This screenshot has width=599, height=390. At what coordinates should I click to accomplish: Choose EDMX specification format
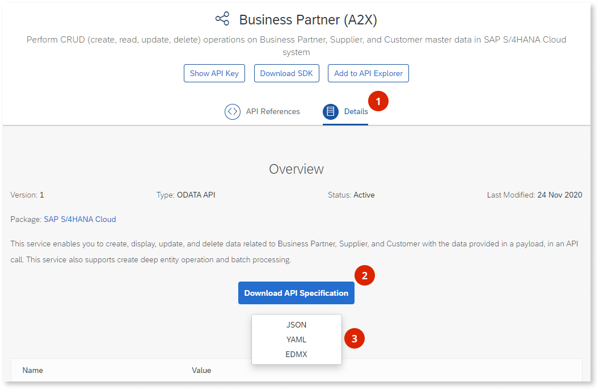coord(297,354)
